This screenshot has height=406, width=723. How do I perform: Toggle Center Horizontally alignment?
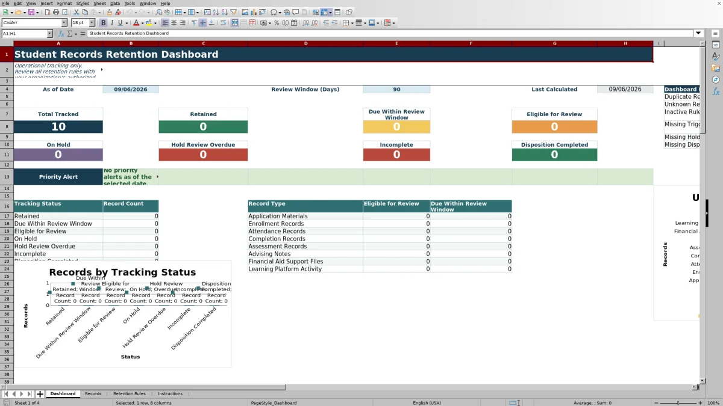[174, 23]
